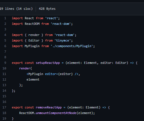The image size is (144, 121).
Task: Click the element argument on line 12
Action: [x=33, y=79]
